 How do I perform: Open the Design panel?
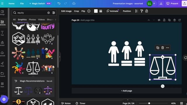pyautogui.click(x=2, y=13)
